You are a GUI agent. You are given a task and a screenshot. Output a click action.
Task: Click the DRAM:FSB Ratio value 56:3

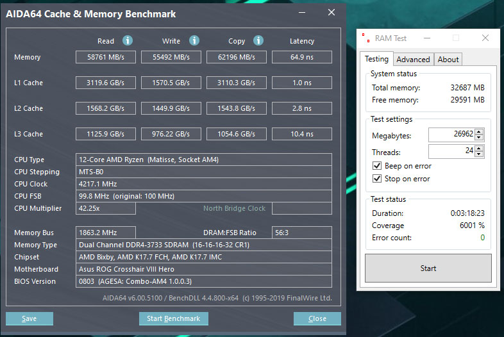pyautogui.click(x=302, y=233)
